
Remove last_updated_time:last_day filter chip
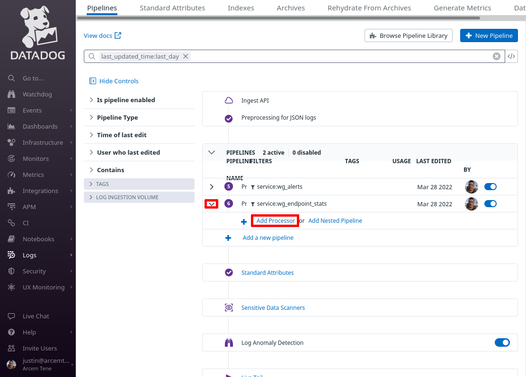tap(186, 56)
